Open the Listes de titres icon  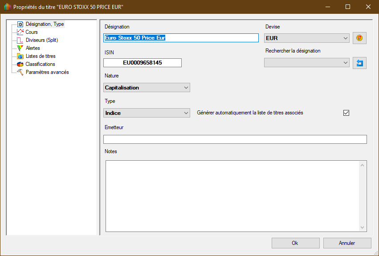pos(20,56)
